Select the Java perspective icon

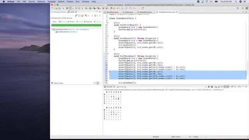[x=247, y=8]
